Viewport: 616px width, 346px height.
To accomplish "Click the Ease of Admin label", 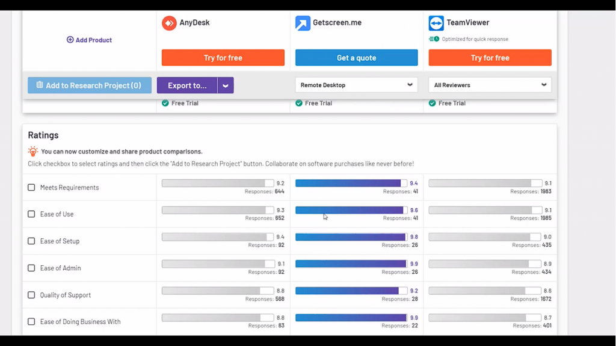I will [x=61, y=268].
